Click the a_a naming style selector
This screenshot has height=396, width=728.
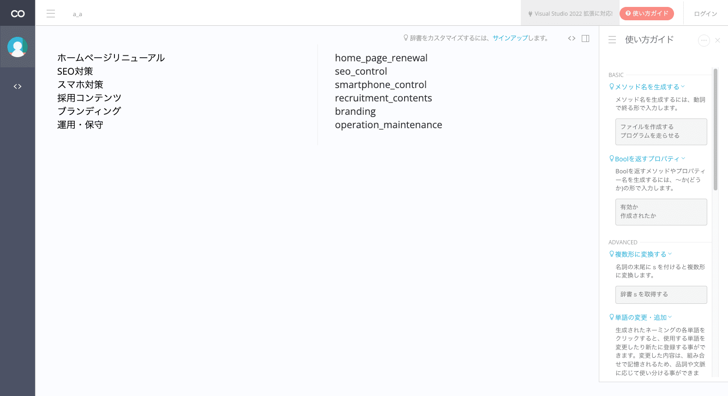78,14
